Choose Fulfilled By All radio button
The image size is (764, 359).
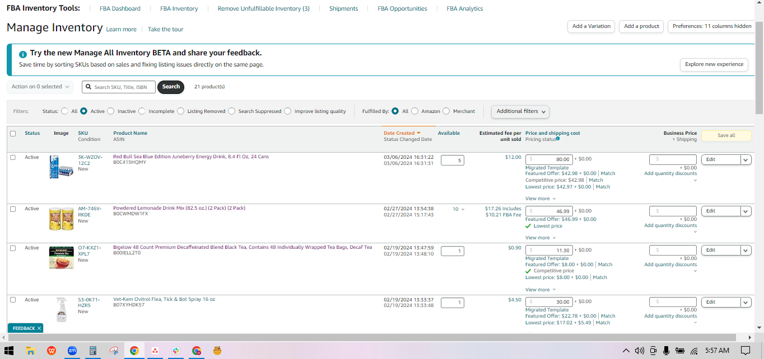395,111
